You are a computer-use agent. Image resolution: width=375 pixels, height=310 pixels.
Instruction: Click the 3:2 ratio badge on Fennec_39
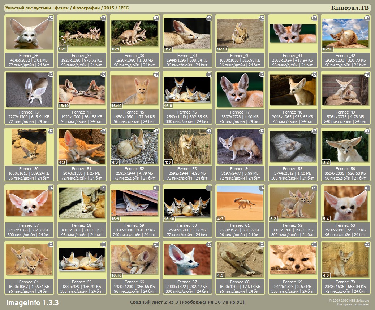coord(168,49)
